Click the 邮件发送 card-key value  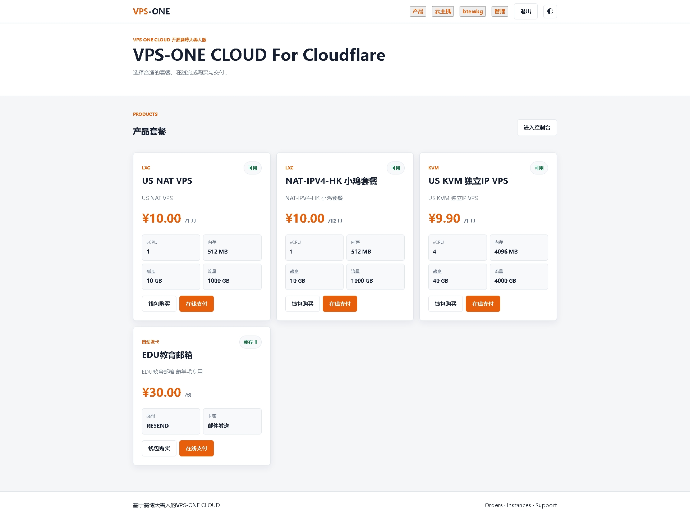(x=218, y=426)
